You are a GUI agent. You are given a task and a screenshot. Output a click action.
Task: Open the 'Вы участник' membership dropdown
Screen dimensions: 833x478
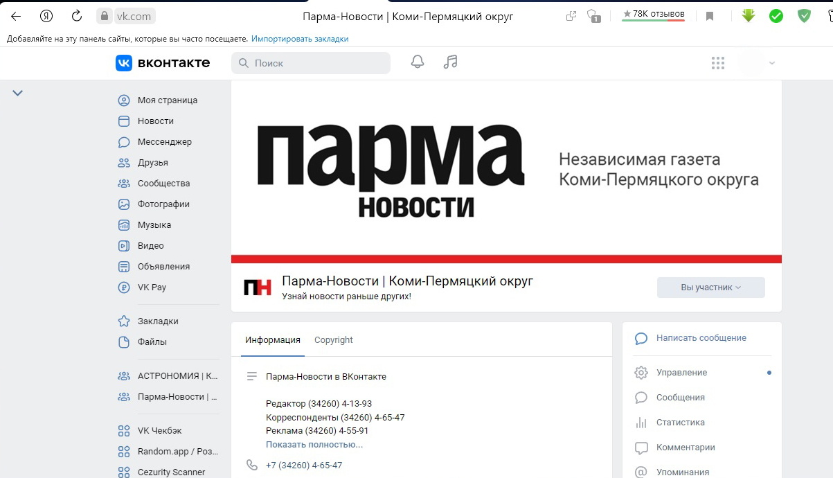pyautogui.click(x=711, y=287)
